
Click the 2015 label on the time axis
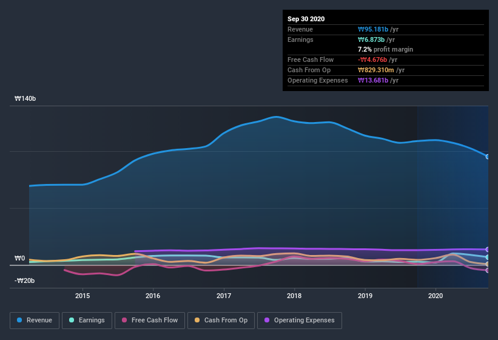[82, 296]
